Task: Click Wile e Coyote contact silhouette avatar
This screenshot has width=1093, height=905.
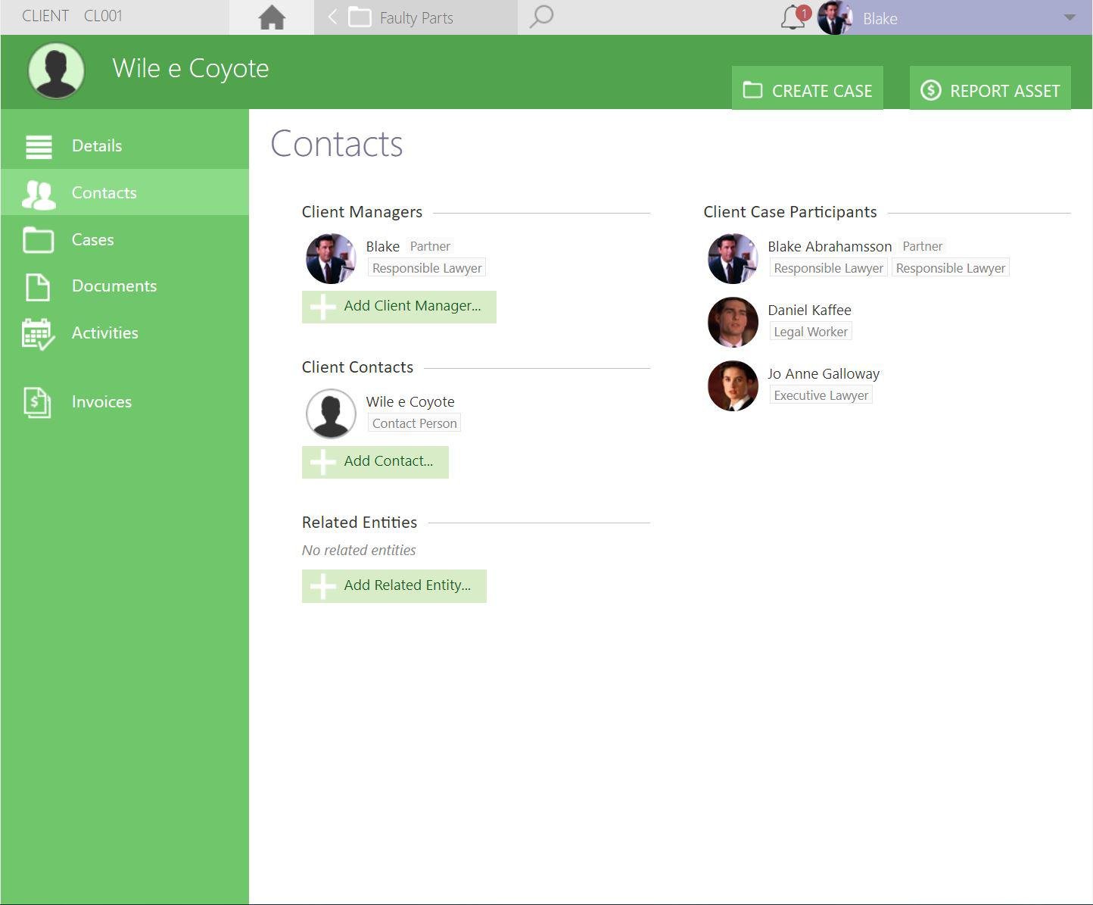Action: point(331,413)
